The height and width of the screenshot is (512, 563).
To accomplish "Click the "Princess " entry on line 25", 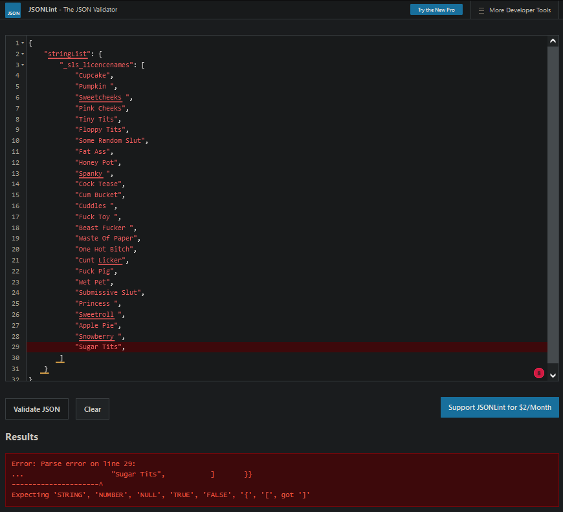I will (x=98, y=304).
